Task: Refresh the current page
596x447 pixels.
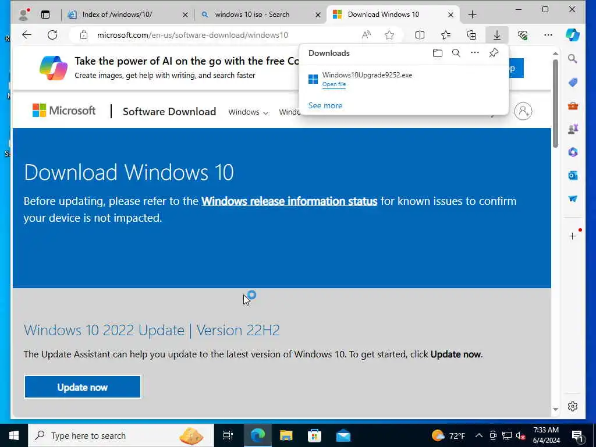Action: tap(52, 35)
